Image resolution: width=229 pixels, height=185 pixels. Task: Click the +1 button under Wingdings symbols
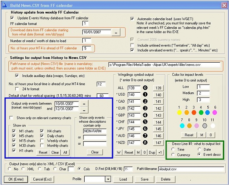tap(160, 152)
